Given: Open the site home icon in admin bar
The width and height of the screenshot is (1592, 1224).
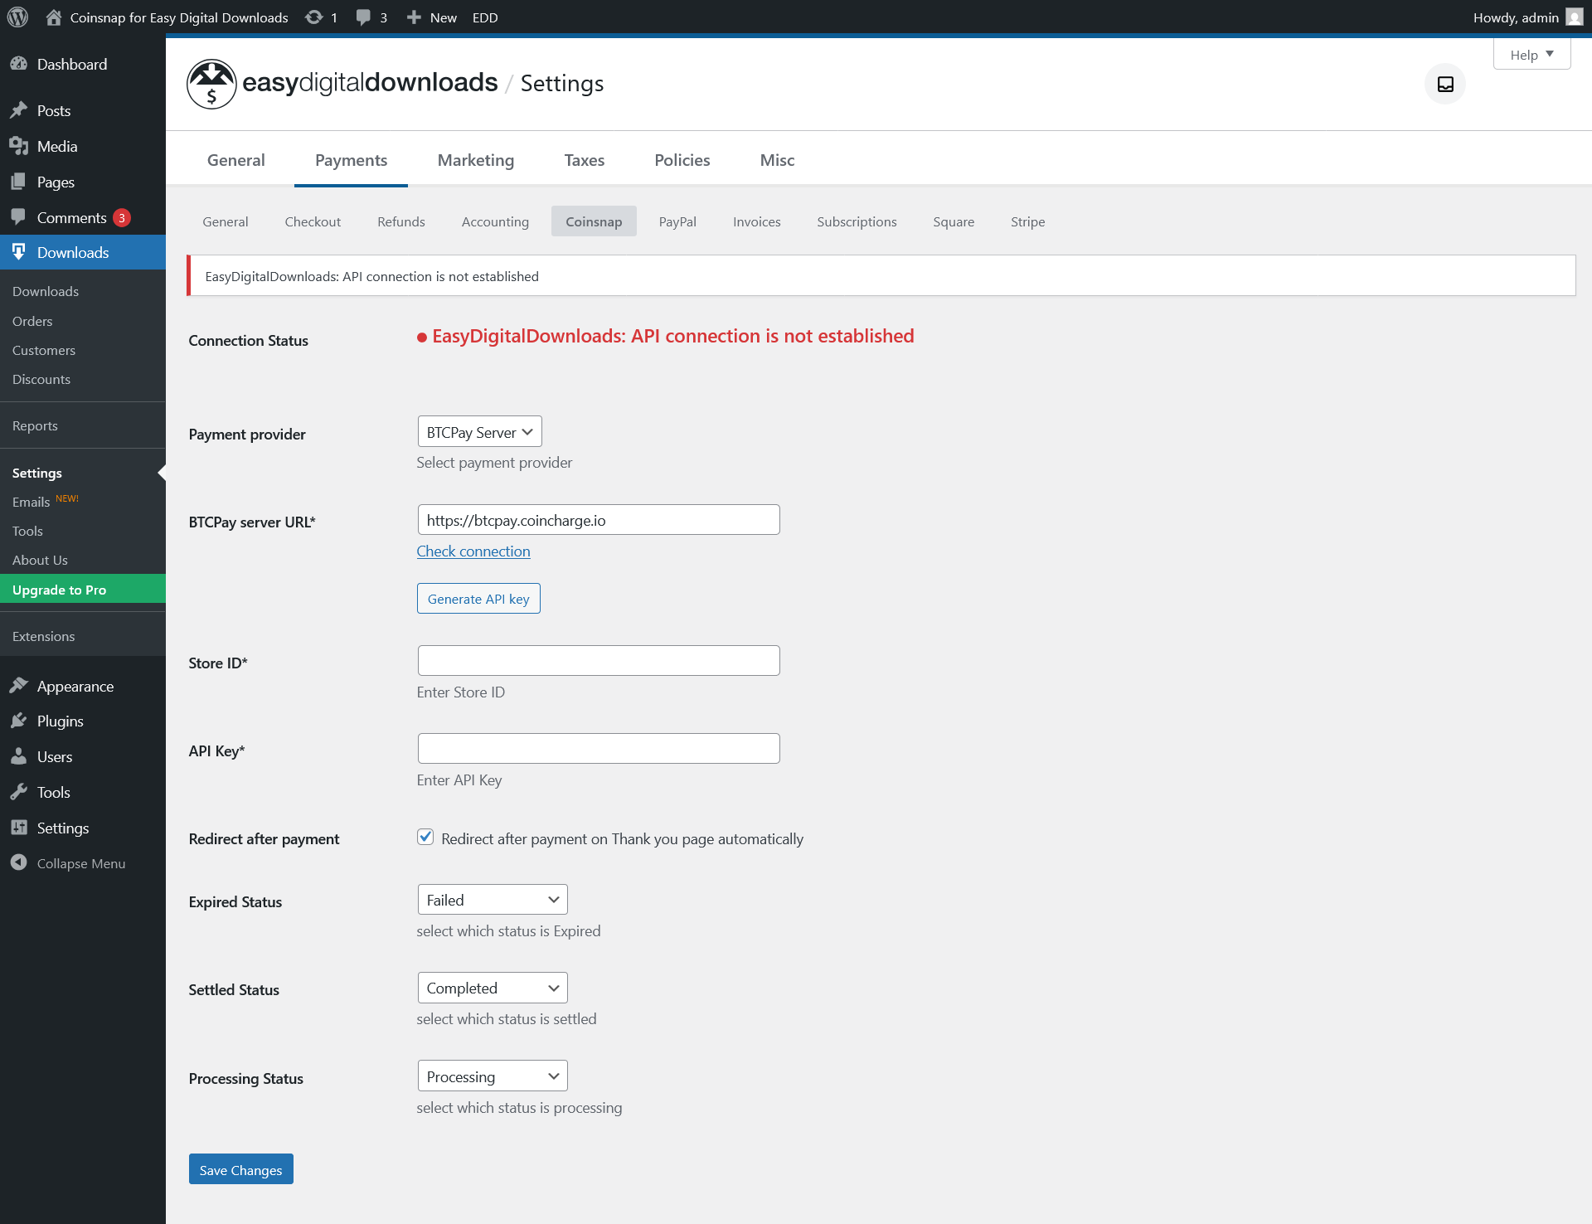Looking at the screenshot, I should coord(54,17).
